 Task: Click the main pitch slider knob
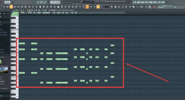point(13,2)
